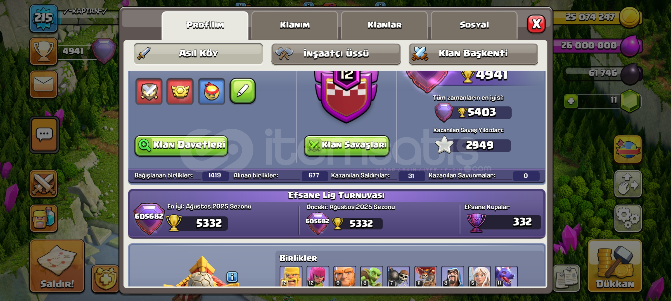Open Klan Savaşları button
Image resolution: width=671 pixels, height=301 pixels.
347,145
